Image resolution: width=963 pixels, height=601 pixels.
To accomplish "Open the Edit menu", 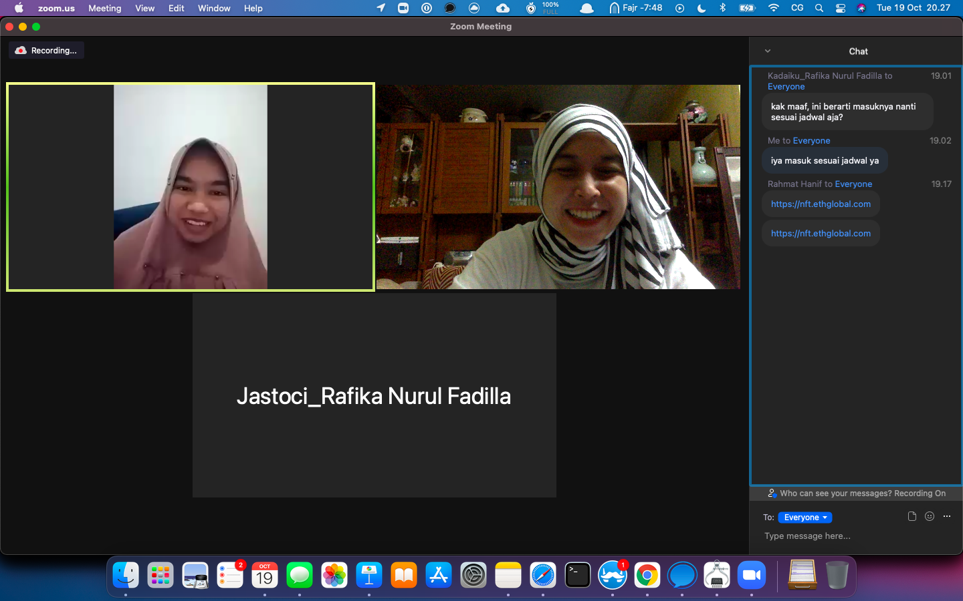I will [176, 8].
